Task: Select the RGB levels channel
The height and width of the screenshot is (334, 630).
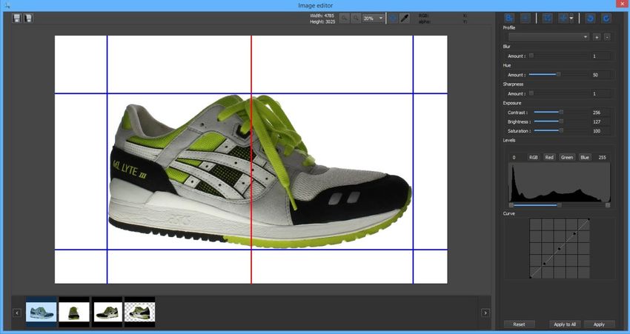Action: [533, 157]
